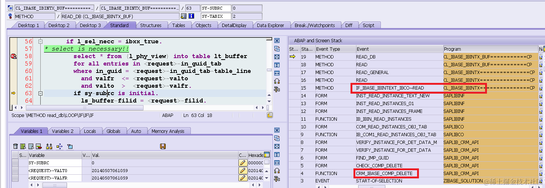Viewport: 545px width, 188px height.
Task: Edit the SY-SUBRC value with pencil icon
Action: click(243, 163)
